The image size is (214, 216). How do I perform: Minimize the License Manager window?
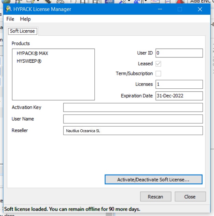tap(160, 9)
